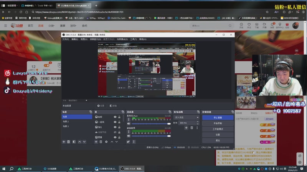Add a transition with plus icon
Viewport: 307px width, 172px height.
[x=186, y=128]
